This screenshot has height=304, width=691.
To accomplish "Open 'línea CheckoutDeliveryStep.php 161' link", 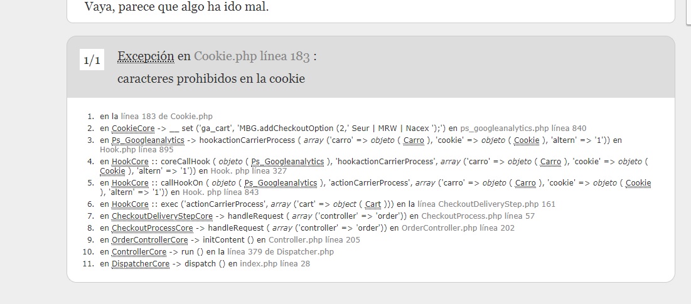I will 486,204.
